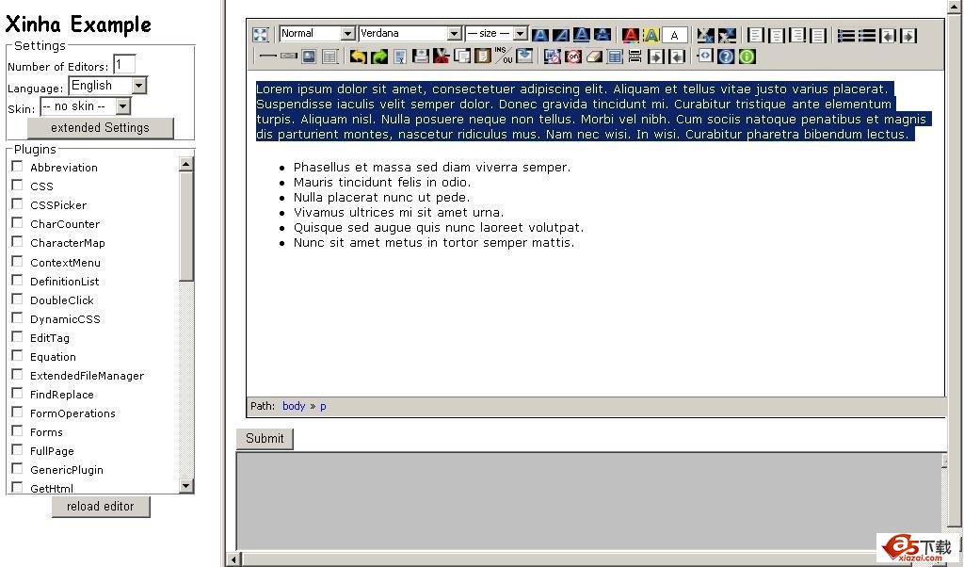This screenshot has height=567, width=964.
Task: Click 'Nulla placerat nunc ut pede.' list item
Action: point(381,198)
